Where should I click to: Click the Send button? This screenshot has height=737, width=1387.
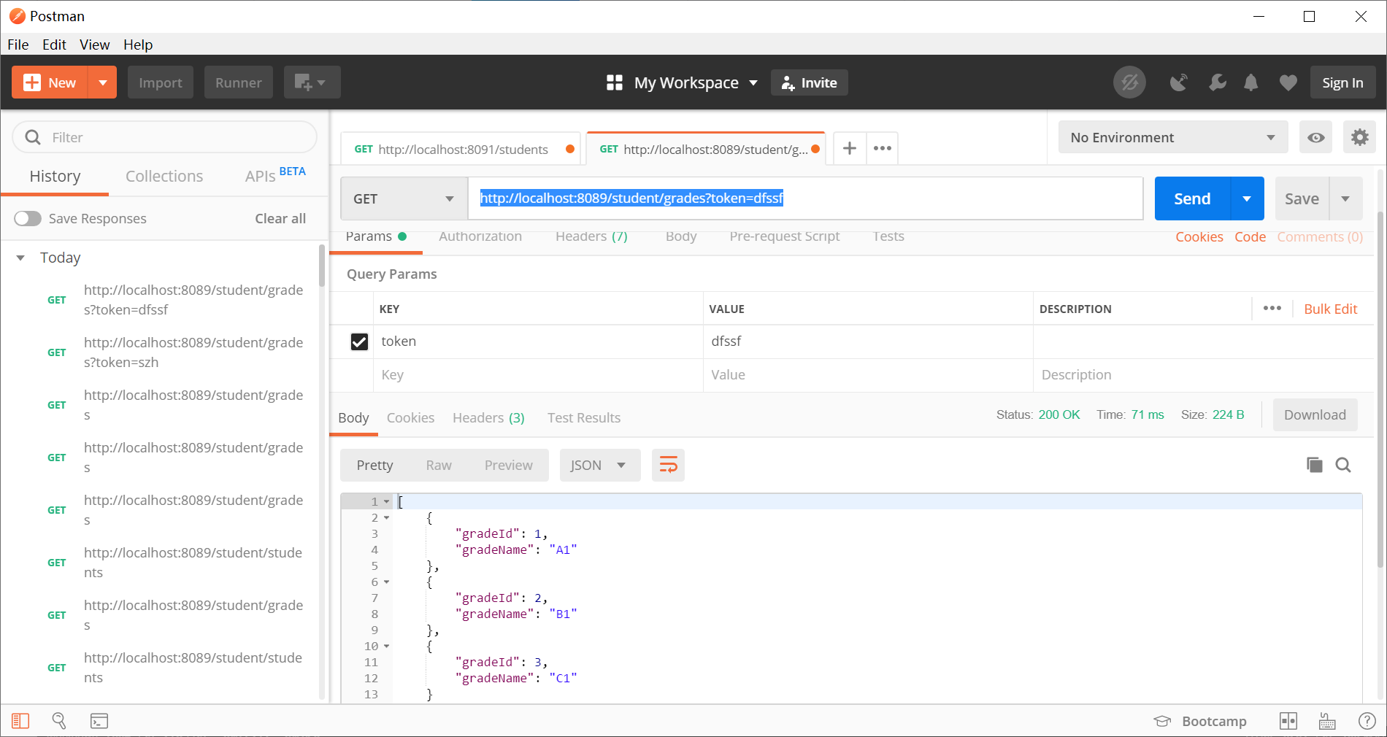click(x=1192, y=198)
